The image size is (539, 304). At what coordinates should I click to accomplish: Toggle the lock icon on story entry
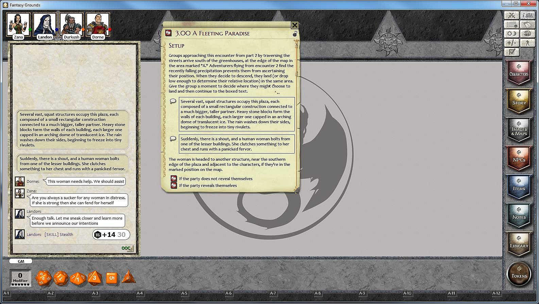pyautogui.click(x=295, y=34)
